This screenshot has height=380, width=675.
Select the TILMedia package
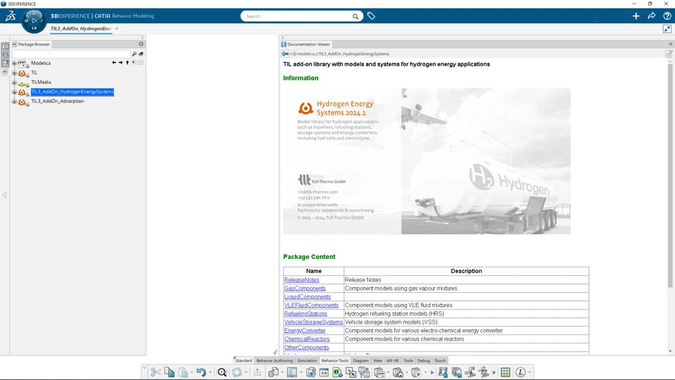tap(41, 82)
